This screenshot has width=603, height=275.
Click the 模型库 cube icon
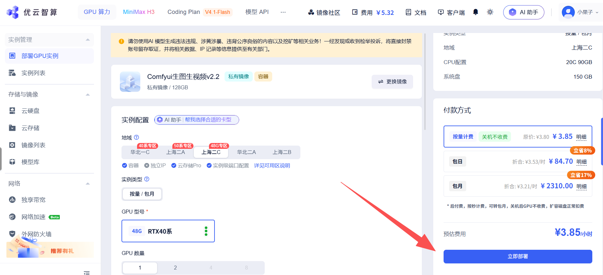point(12,162)
